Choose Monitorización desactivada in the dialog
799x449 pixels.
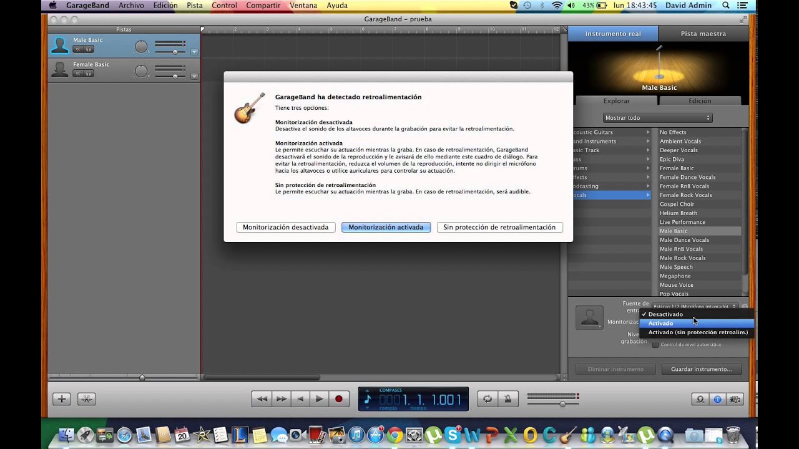285,228
